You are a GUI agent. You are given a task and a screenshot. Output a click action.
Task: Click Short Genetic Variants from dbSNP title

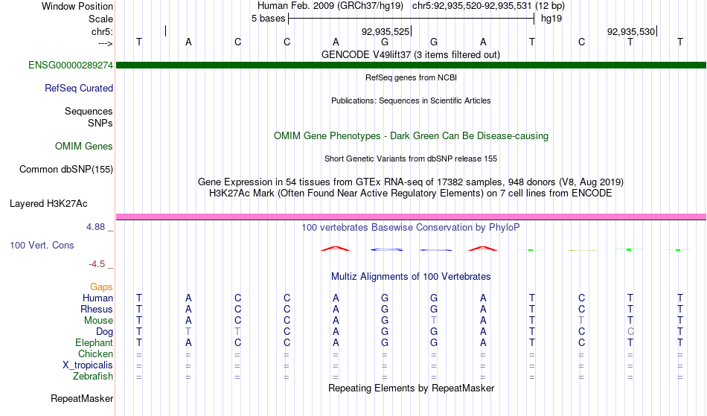[410, 159]
